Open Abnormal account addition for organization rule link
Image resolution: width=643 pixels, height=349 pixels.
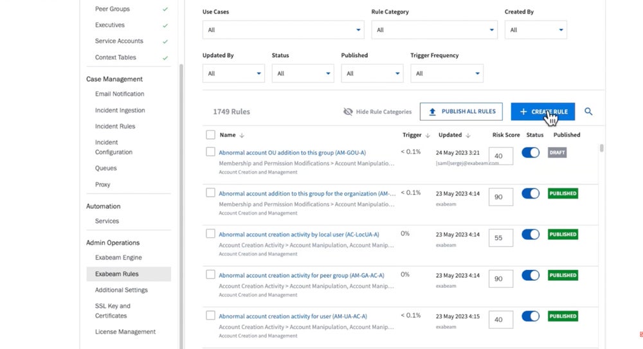tap(307, 193)
